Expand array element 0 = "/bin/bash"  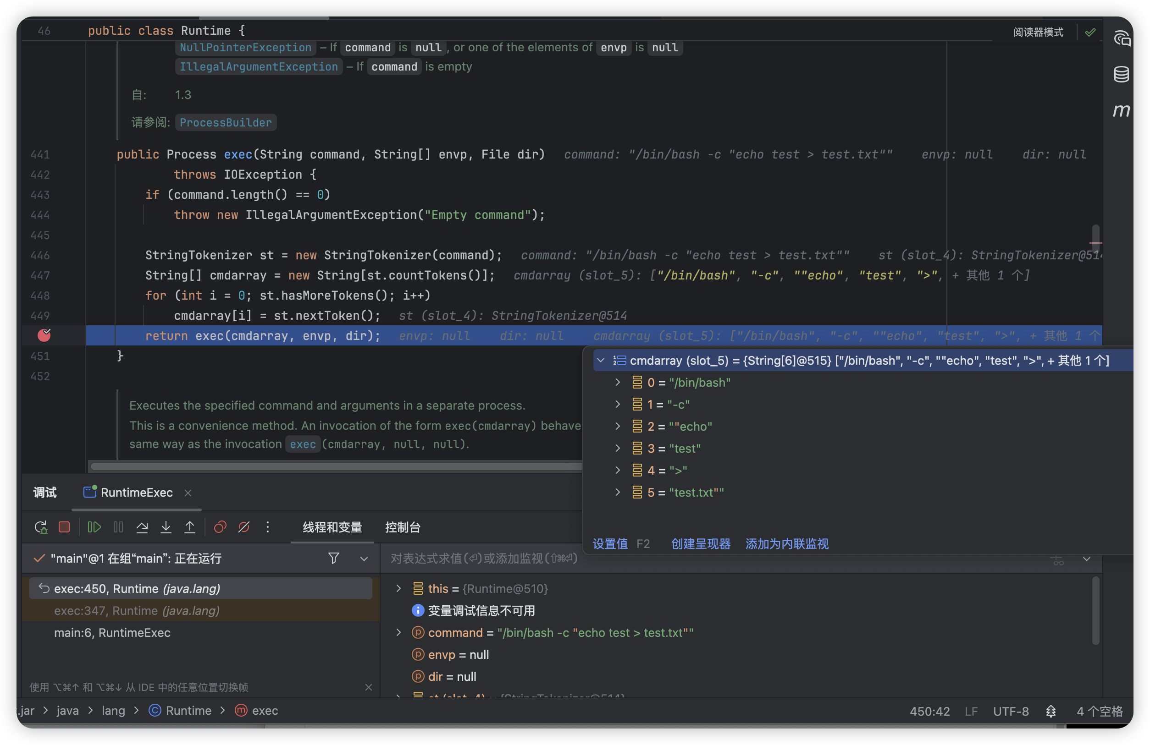tap(618, 382)
